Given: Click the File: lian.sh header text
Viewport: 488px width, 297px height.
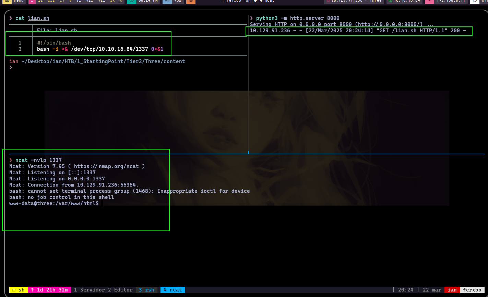Looking at the screenshot, I should (x=57, y=31).
